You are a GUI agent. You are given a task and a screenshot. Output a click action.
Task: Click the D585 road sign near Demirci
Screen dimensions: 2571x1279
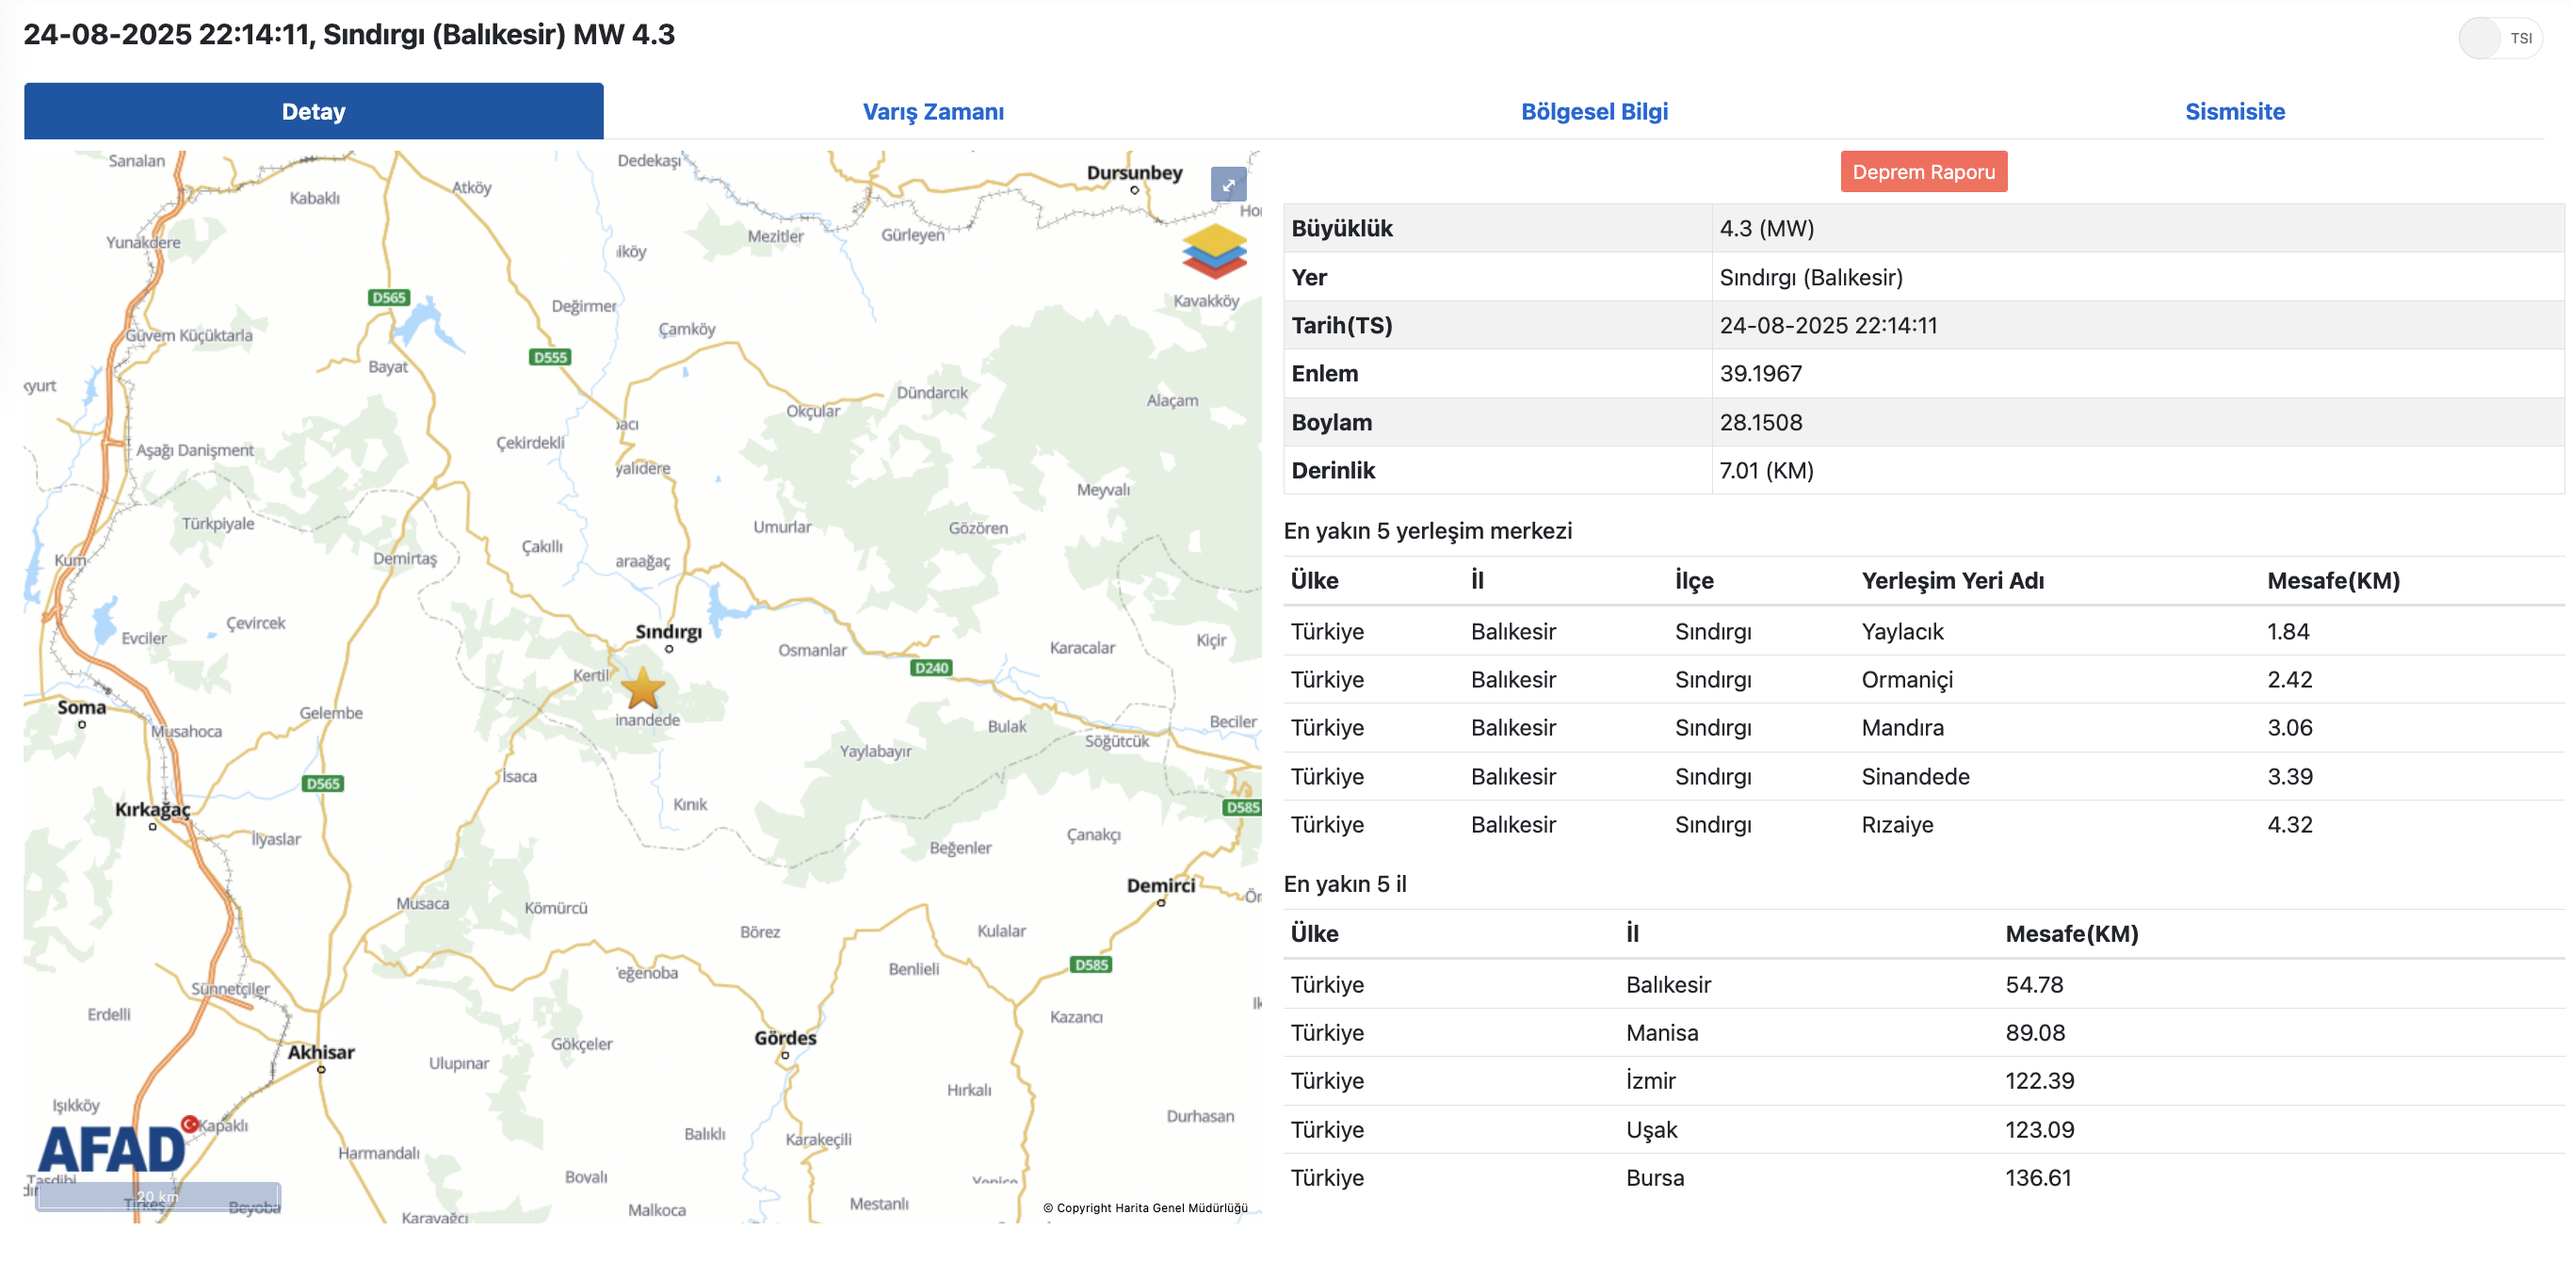pos(1090,965)
